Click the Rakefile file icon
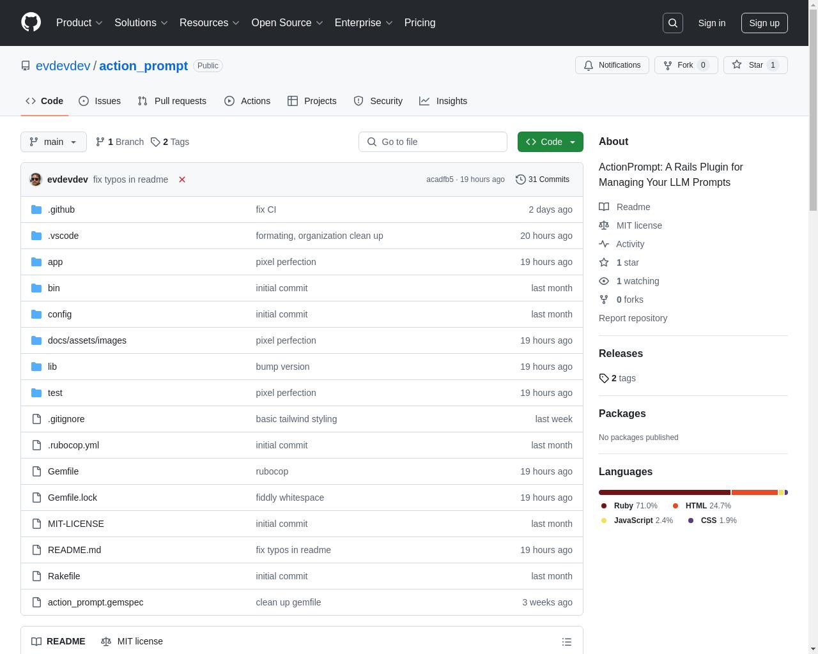818x654 pixels. click(x=36, y=576)
